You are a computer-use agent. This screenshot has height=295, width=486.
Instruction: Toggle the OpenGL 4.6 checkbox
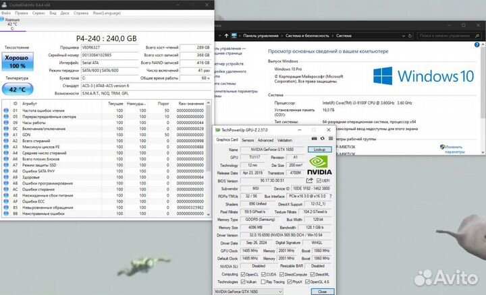[x=307, y=282]
